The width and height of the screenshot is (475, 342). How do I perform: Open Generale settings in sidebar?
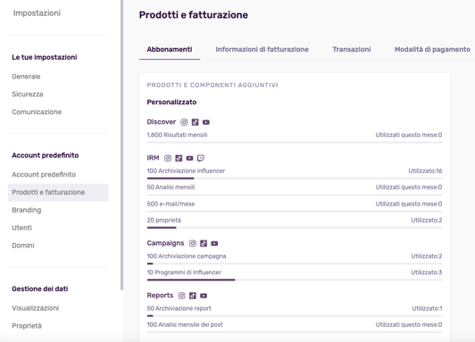click(x=26, y=77)
